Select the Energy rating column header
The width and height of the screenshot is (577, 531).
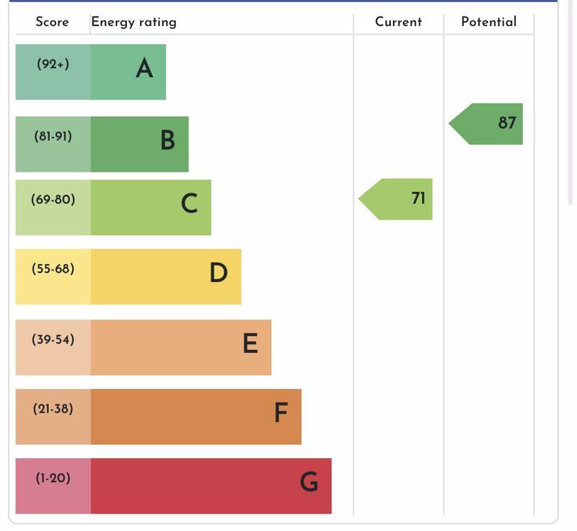click(134, 22)
